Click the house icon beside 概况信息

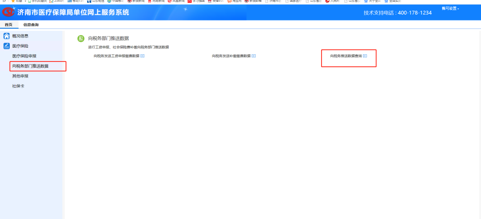click(x=6, y=36)
